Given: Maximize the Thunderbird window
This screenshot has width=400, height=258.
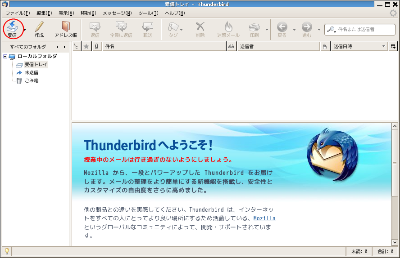Looking at the screenshot, I should click(387, 4).
